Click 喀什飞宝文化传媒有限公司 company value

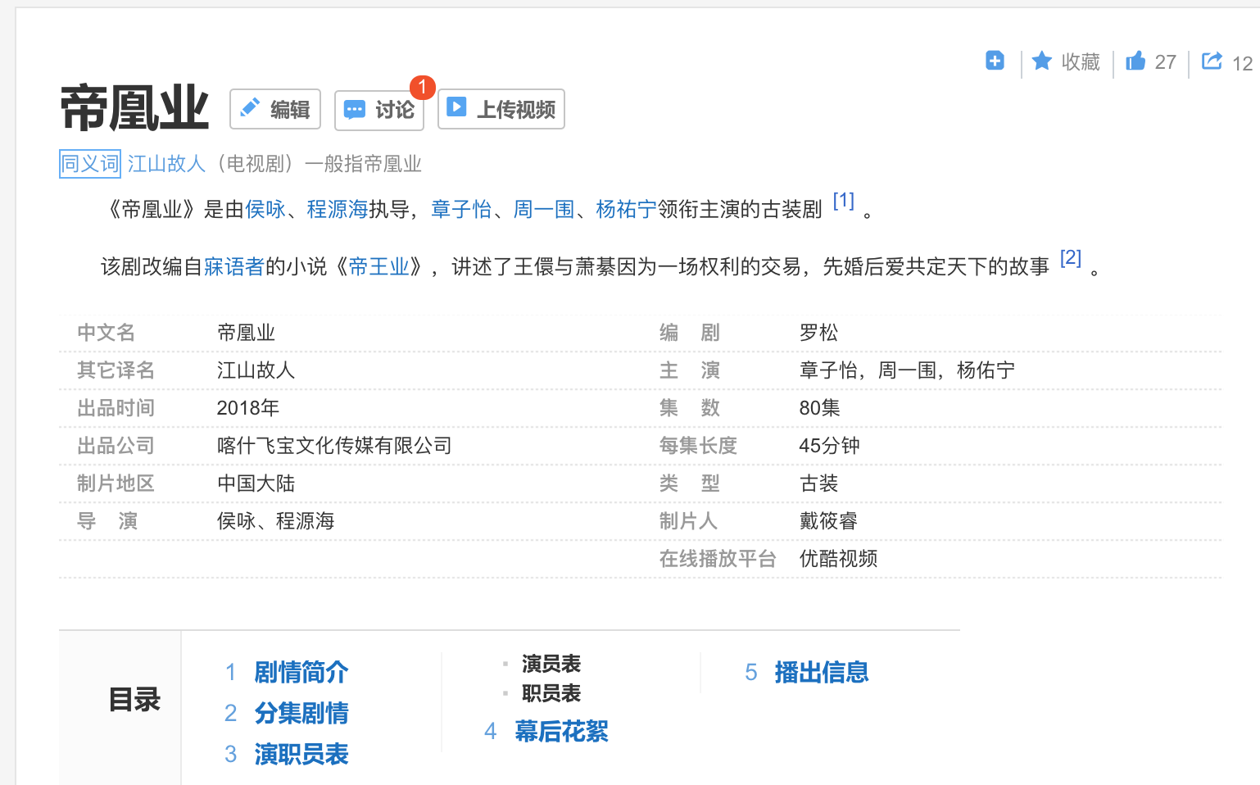pos(334,446)
